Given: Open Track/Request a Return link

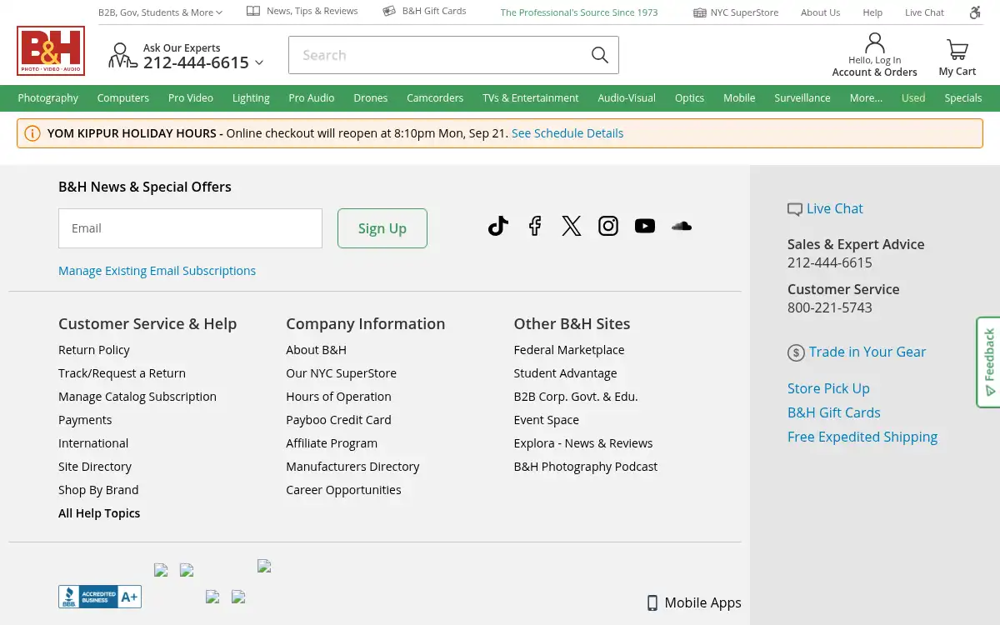Looking at the screenshot, I should [122, 373].
